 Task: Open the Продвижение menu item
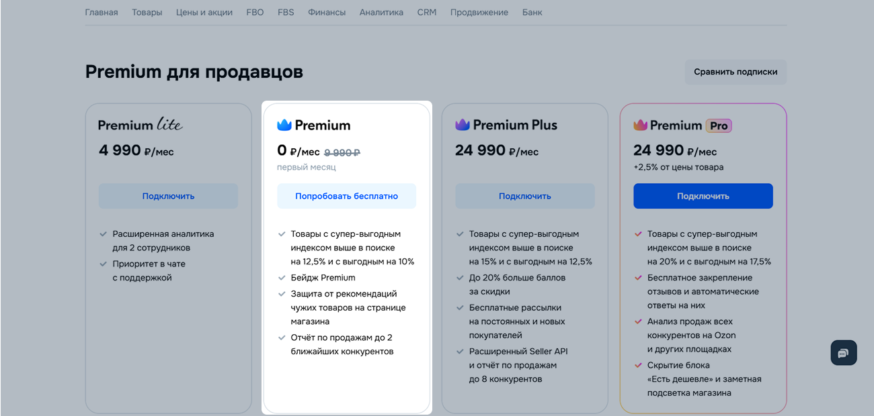479,12
